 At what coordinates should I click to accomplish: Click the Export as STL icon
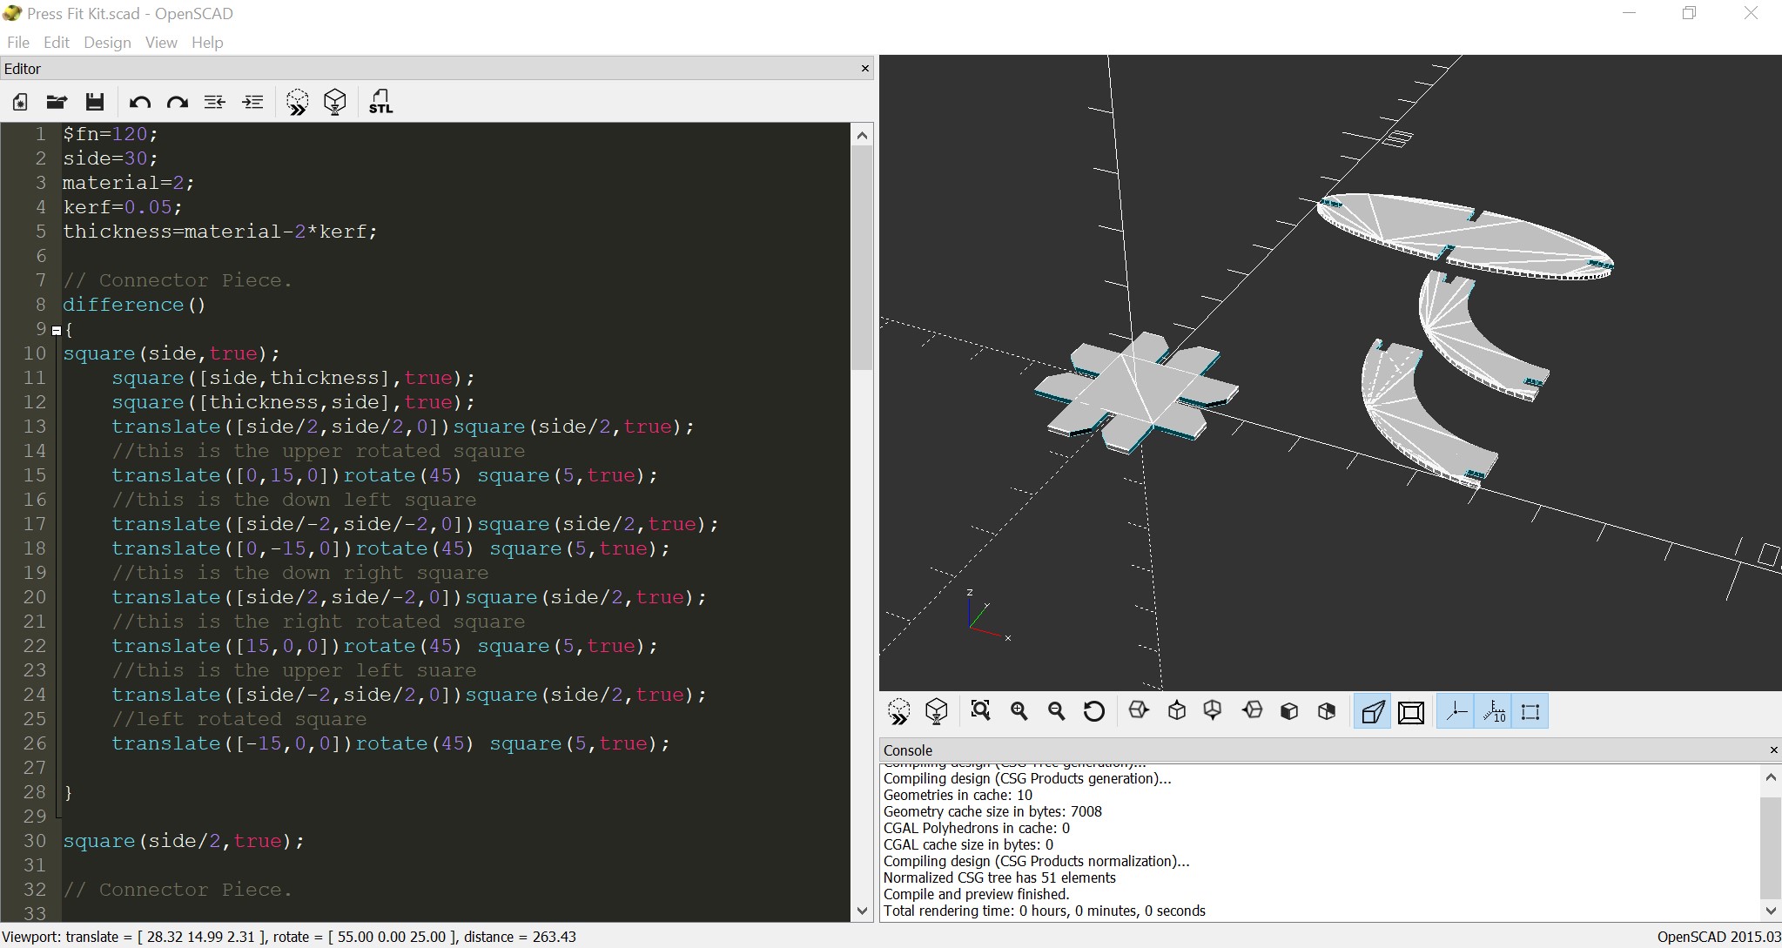click(x=380, y=102)
